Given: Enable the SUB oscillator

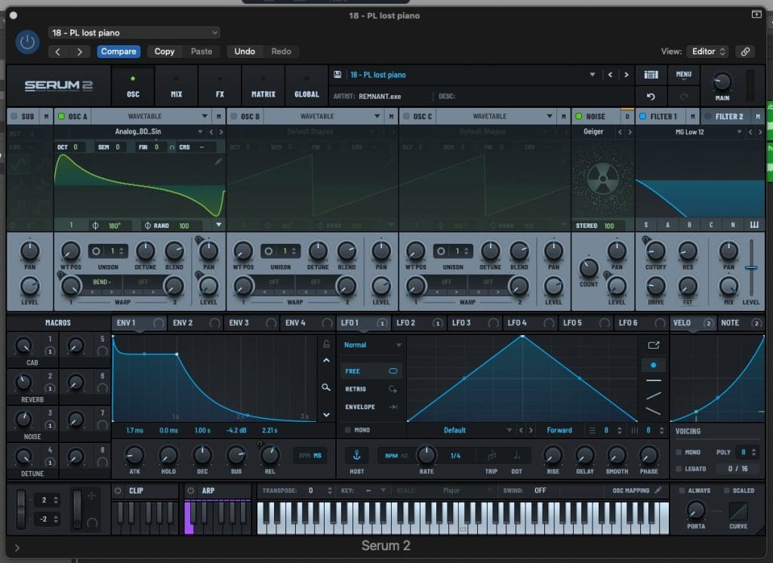Looking at the screenshot, I should click(x=14, y=116).
